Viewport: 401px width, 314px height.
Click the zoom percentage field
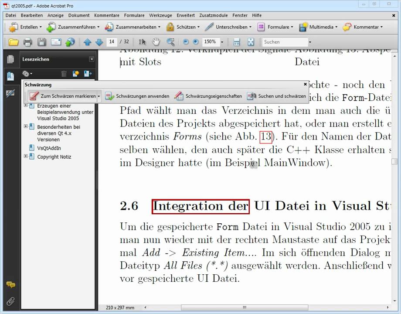tap(211, 42)
